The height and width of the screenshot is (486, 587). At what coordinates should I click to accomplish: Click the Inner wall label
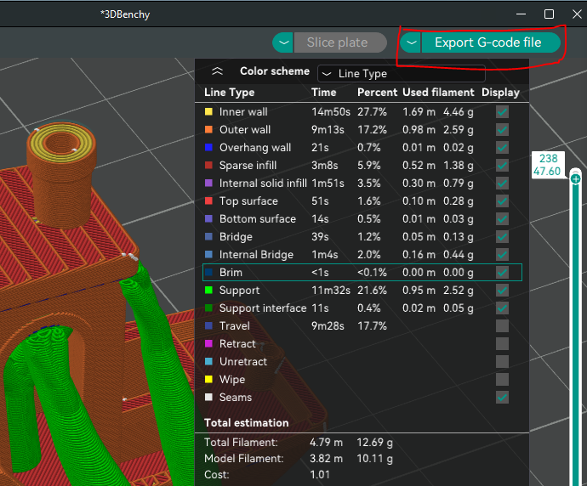click(x=243, y=112)
